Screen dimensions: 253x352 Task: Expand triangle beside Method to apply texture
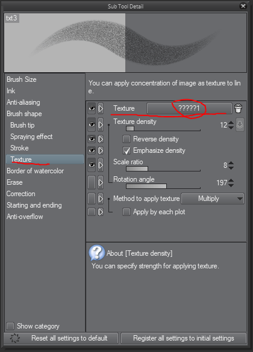point(101,199)
